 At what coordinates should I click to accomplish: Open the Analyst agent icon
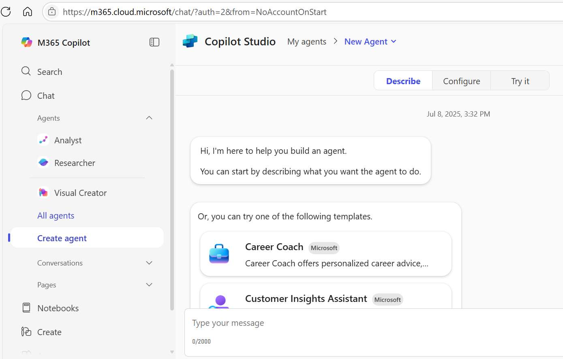[43, 140]
